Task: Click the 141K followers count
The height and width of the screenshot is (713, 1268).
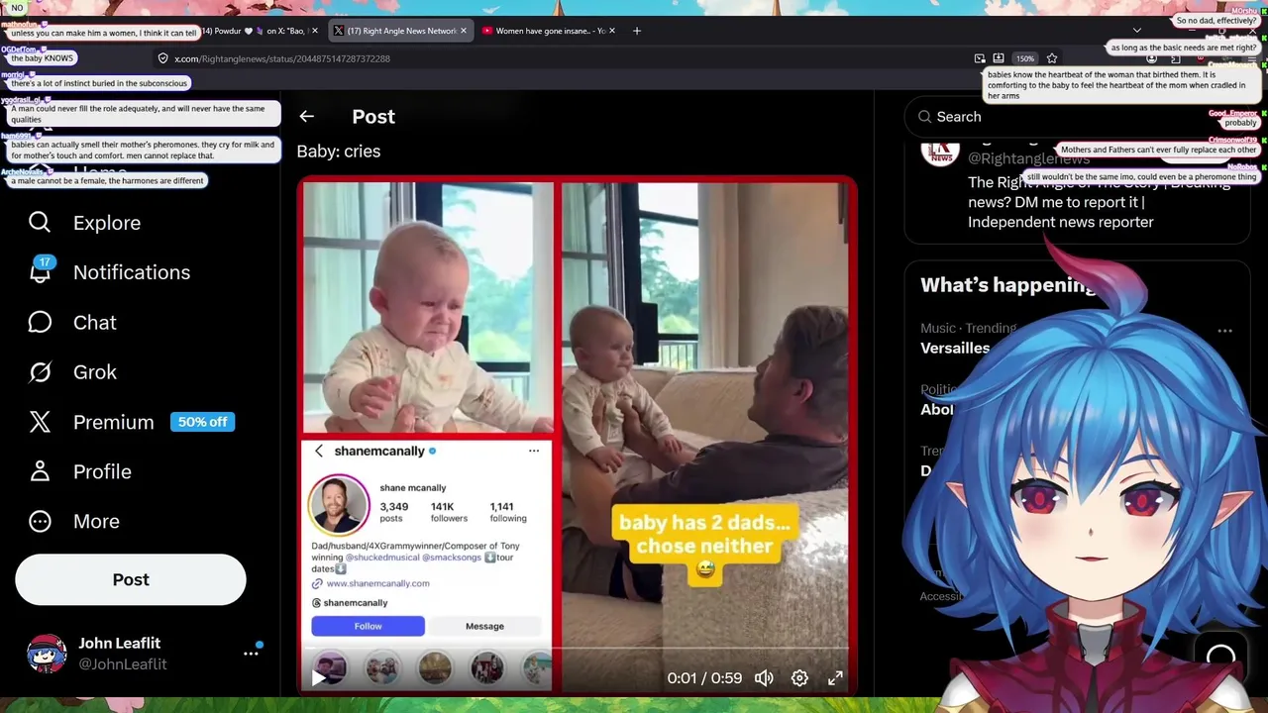Action: [x=449, y=511]
